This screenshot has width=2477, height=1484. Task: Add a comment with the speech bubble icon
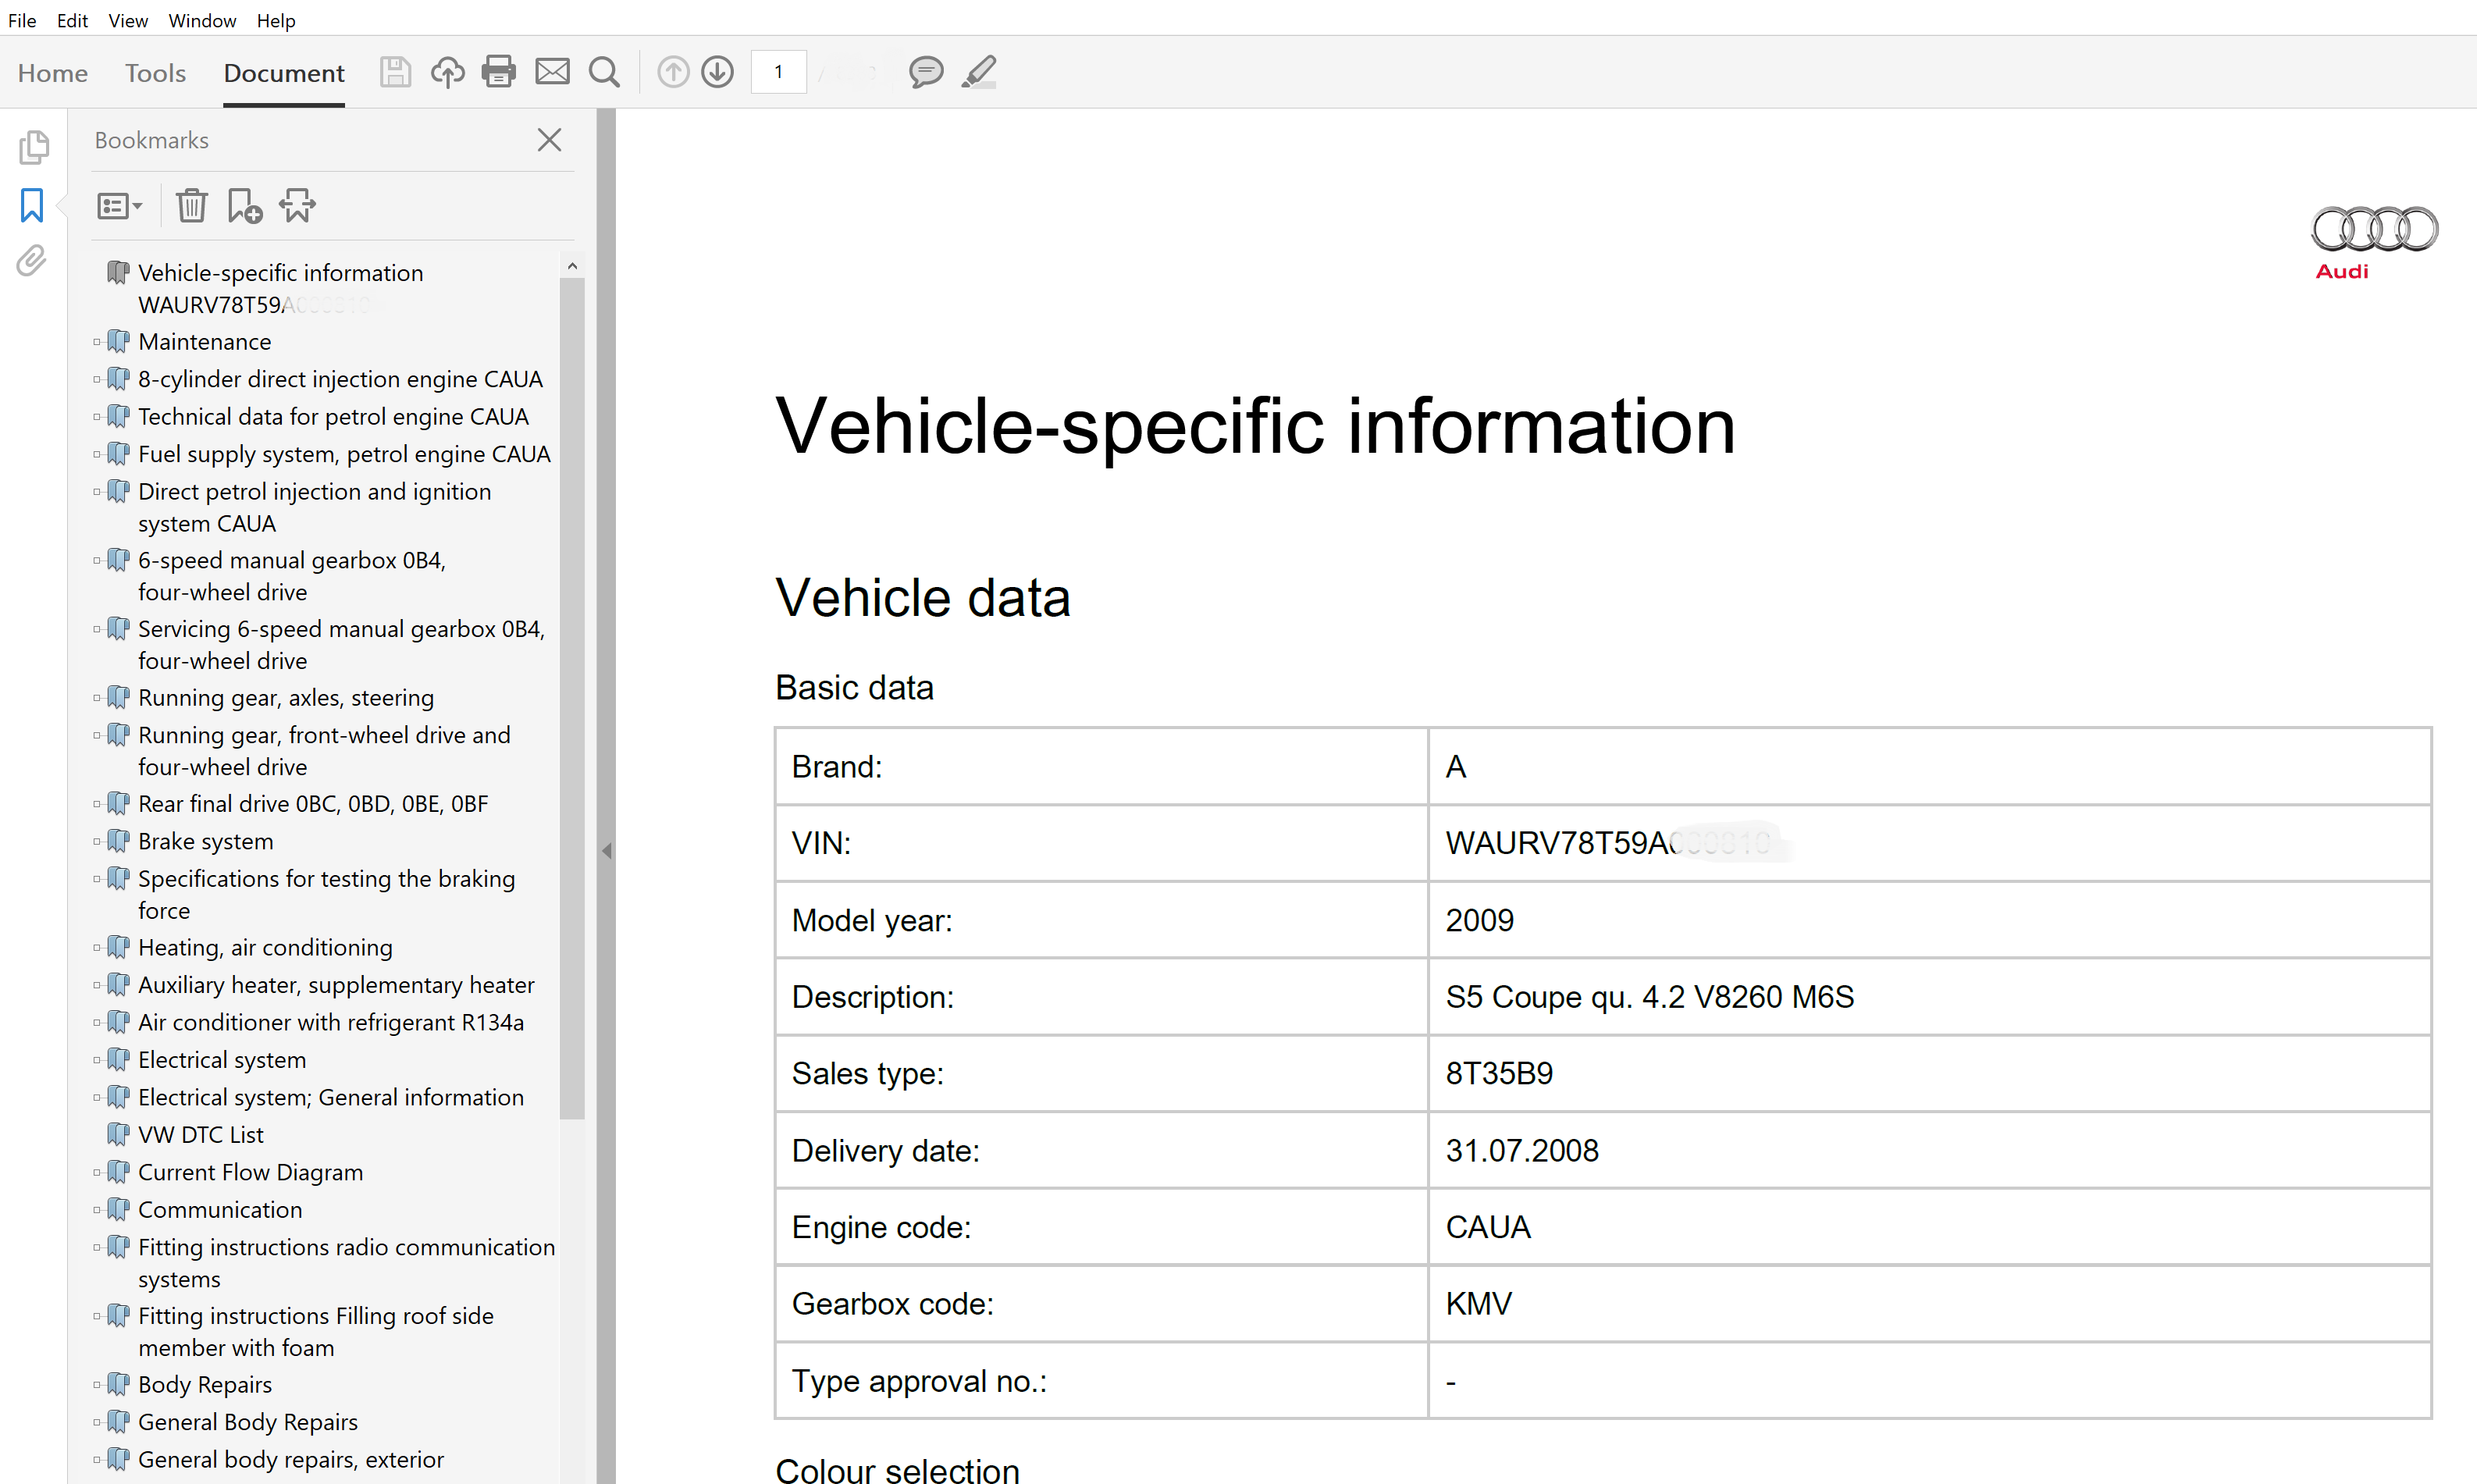point(925,72)
